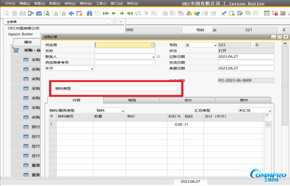The image size is (290, 186).
Task: Click the 交货日期 input field
Action: (246, 63)
